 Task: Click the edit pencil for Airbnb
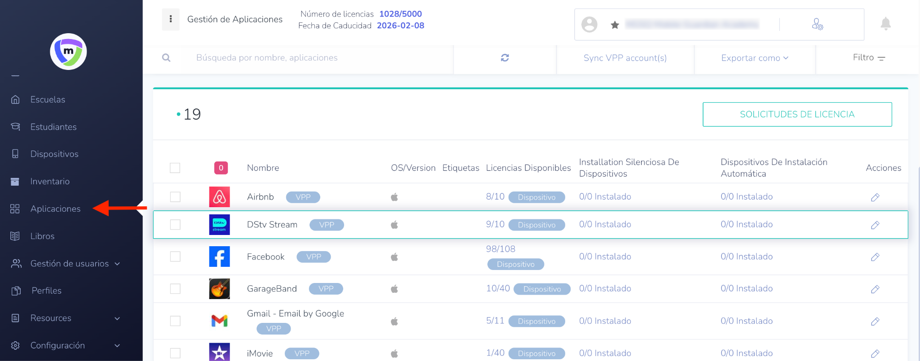point(875,197)
